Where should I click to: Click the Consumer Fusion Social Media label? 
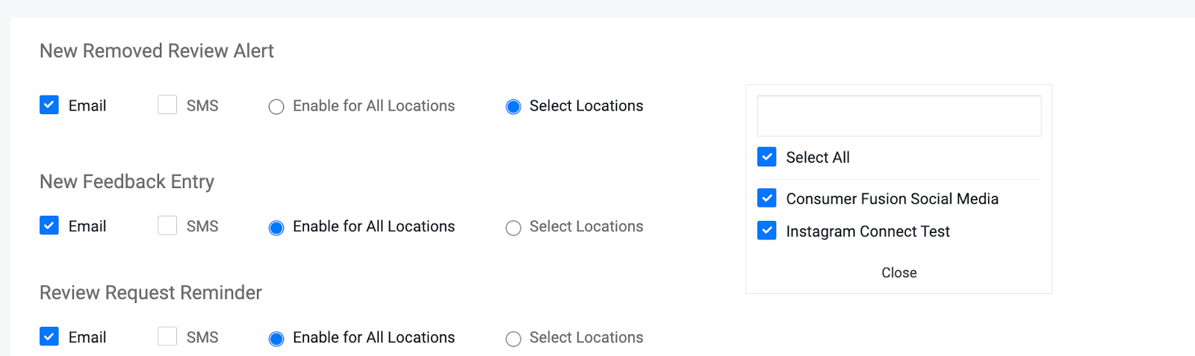click(892, 199)
